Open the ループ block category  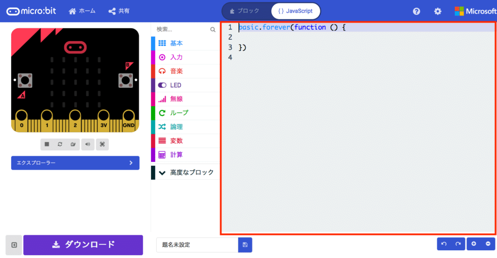point(185,113)
